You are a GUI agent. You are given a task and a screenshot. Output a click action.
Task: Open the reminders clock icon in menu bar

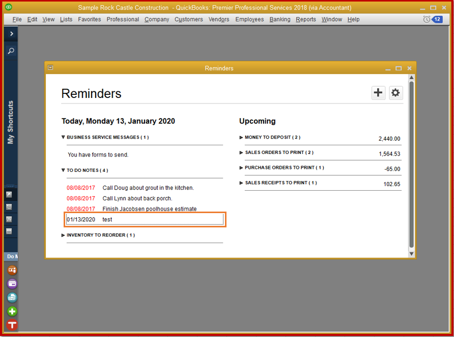(427, 19)
